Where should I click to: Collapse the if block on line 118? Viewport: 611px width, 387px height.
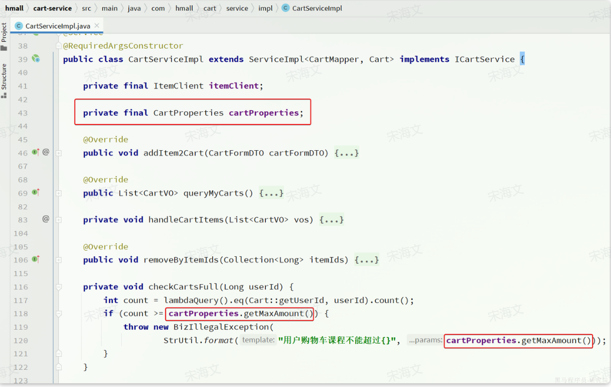[x=58, y=314]
